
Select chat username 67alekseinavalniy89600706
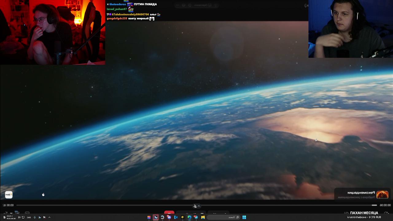coord(130,14)
